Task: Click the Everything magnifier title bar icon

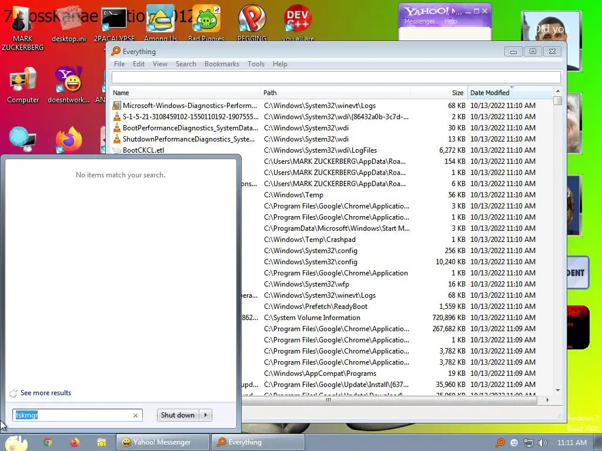Action: [116, 52]
